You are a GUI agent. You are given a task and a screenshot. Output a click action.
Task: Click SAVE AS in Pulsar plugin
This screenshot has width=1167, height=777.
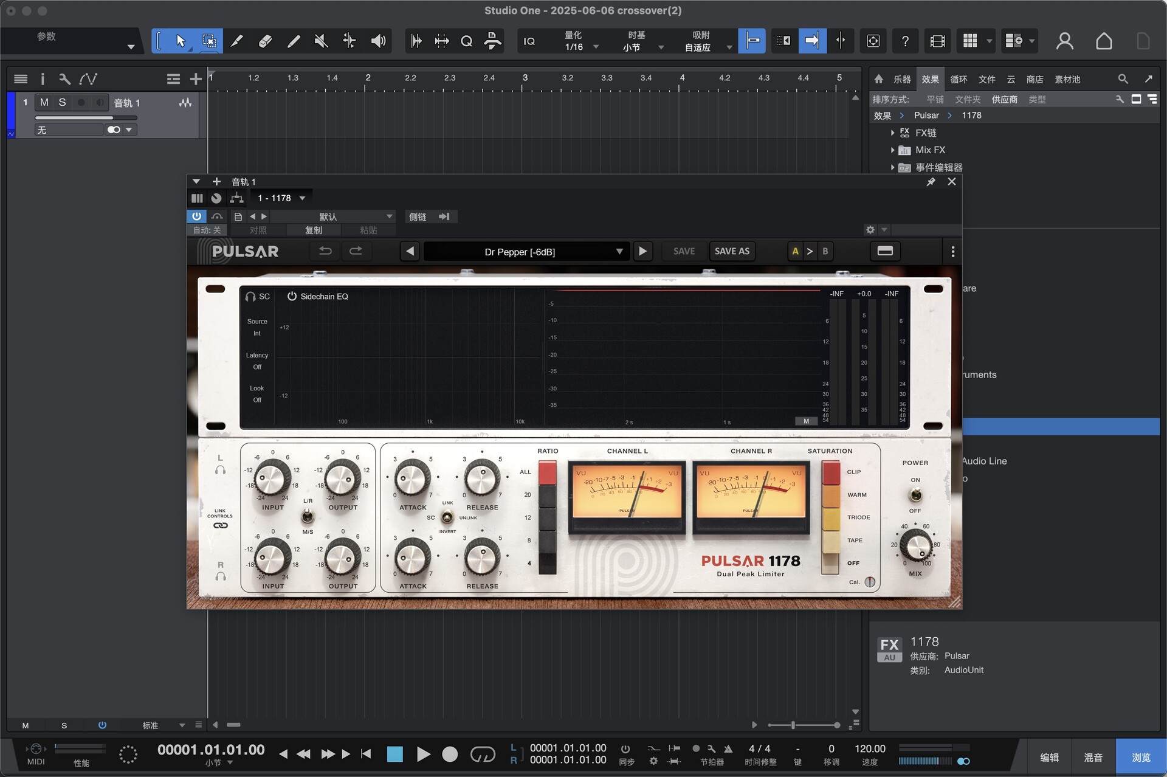click(732, 251)
